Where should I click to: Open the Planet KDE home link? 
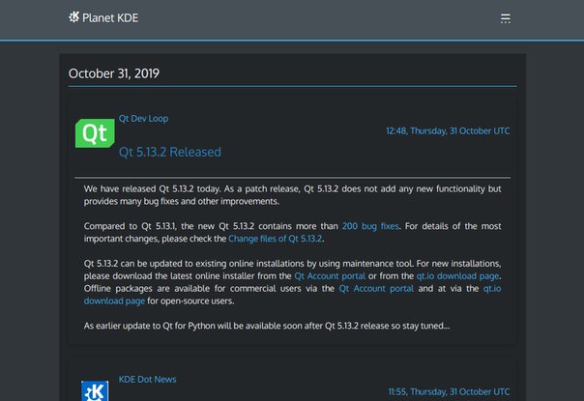tap(103, 17)
